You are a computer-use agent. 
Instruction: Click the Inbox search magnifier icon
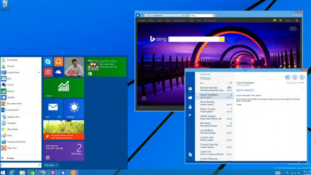231,83
